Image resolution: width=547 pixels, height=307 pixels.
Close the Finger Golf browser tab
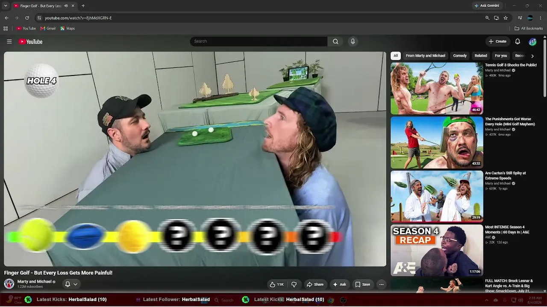(x=73, y=6)
